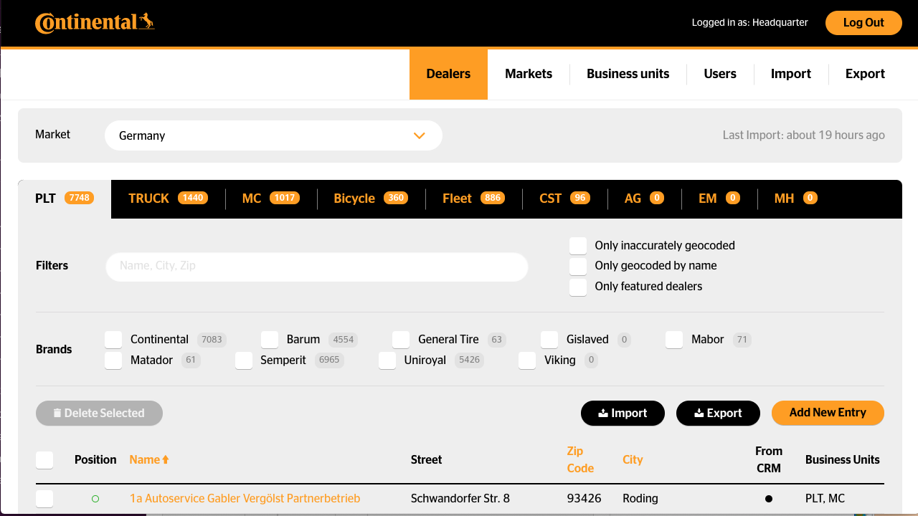Check the Viking brand checkbox
The width and height of the screenshot is (918, 516).
[x=527, y=360]
